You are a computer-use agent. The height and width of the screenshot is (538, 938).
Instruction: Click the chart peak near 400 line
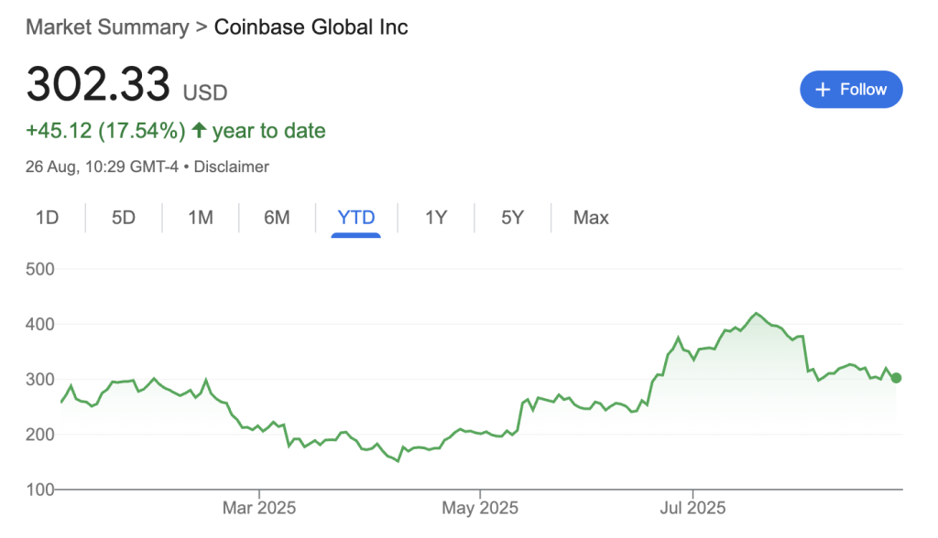pos(757,313)
